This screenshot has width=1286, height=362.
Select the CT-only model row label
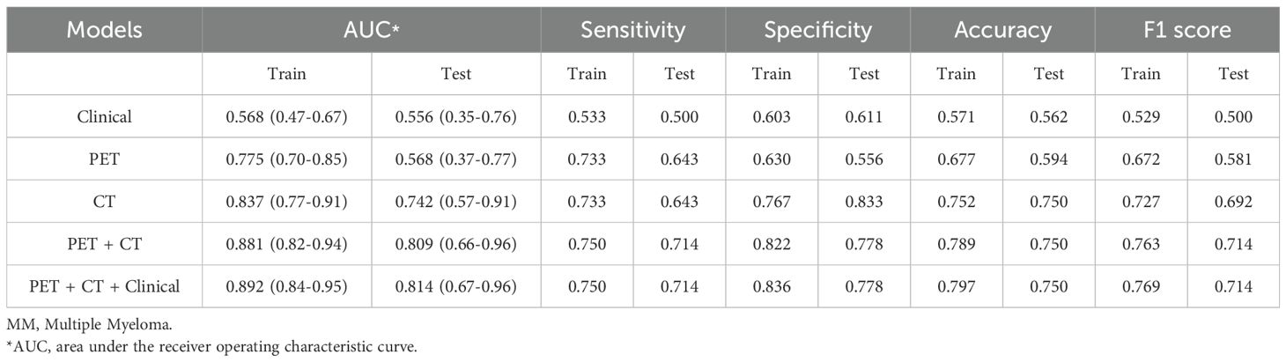[104, 202]
